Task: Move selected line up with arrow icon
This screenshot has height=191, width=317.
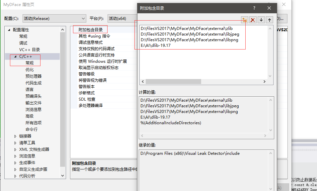Action: point(270,20)
